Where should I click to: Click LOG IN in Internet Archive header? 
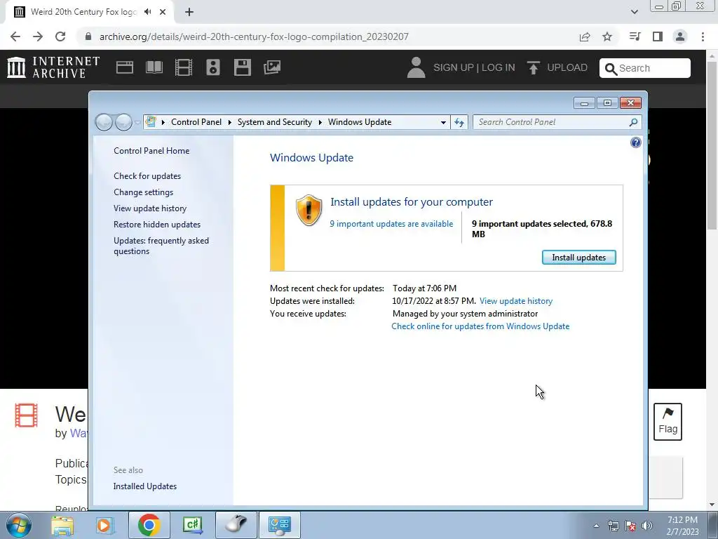(499, 67)
